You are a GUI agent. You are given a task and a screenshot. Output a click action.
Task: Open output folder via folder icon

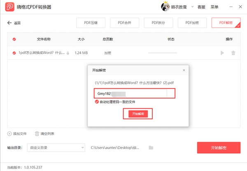[x=151, y=148]
